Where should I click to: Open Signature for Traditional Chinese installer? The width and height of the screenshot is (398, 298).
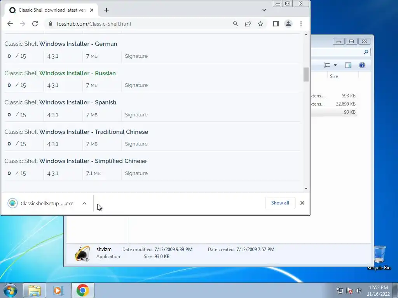pos(136,144)
